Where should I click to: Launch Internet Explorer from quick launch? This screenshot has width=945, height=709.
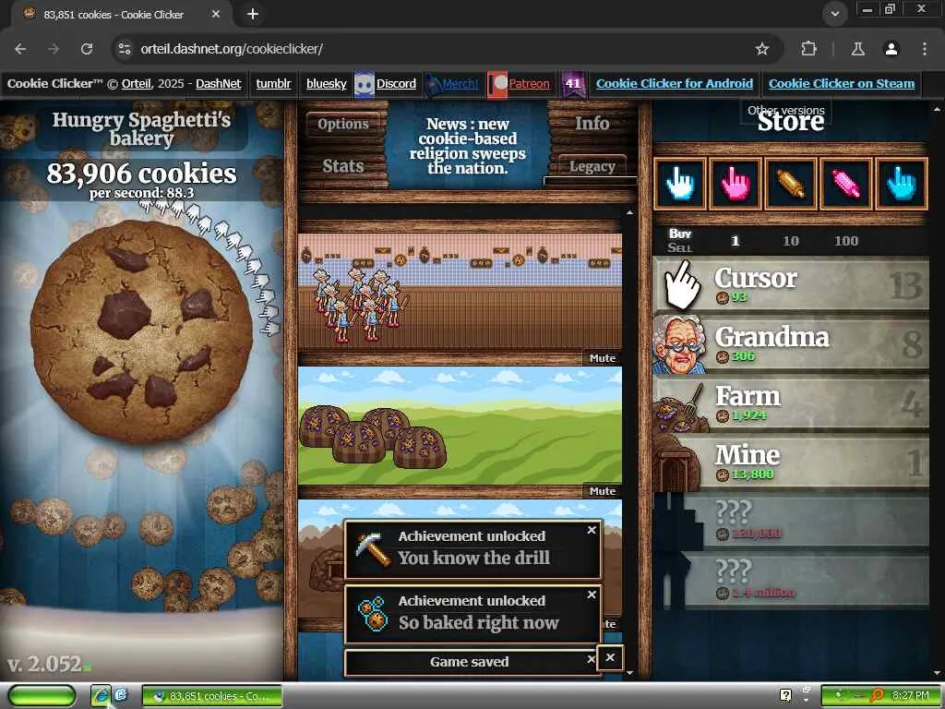(101, 695)
